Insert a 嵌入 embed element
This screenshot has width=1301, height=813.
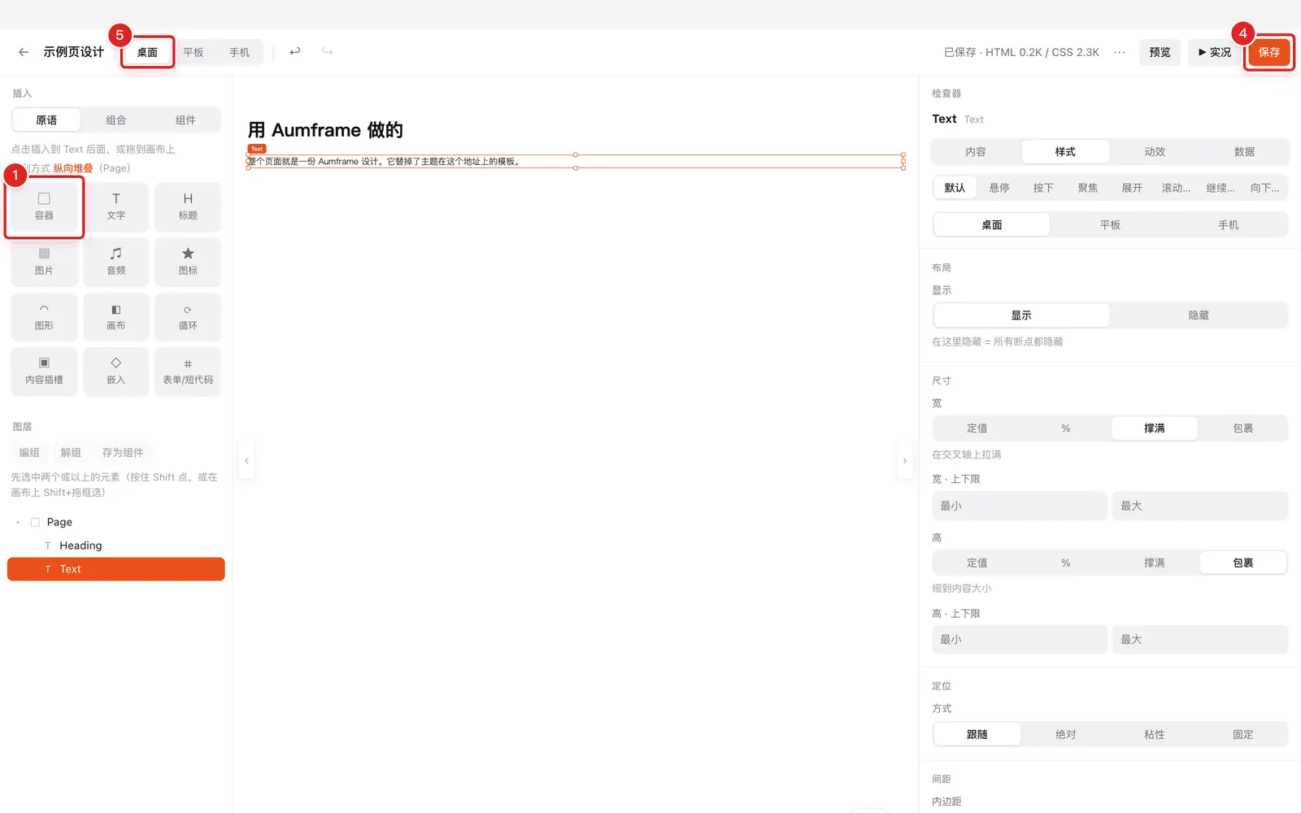click(x=116, y=372)
